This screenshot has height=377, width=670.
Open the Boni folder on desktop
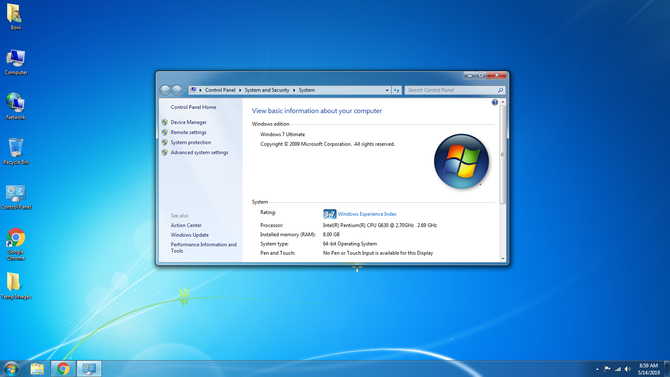(15, 17)
